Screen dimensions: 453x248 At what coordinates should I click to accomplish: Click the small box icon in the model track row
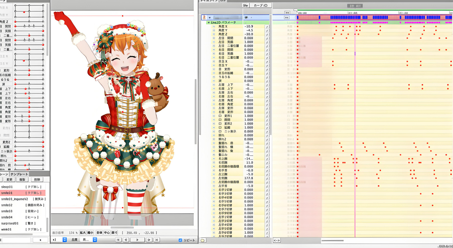[x=287, y=17]
